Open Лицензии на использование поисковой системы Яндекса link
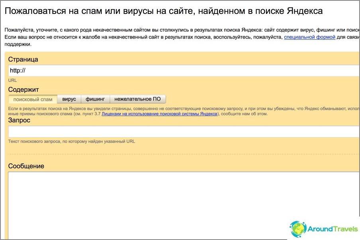Screen dimensions: 360x240 tap(159, 114)
